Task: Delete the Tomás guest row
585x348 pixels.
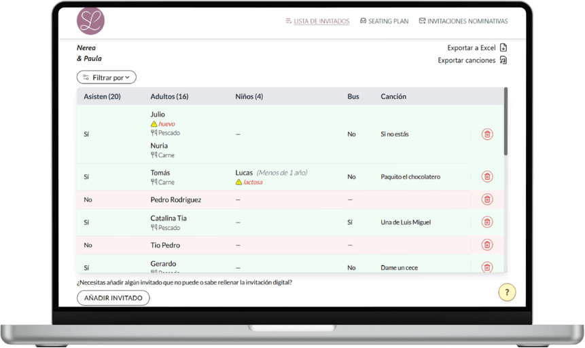Action: point(487,176)
